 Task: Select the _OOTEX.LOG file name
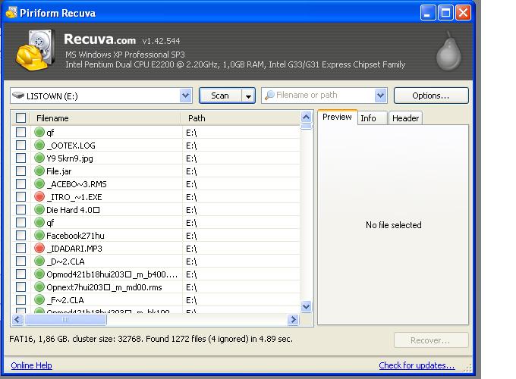click(71, 146)
